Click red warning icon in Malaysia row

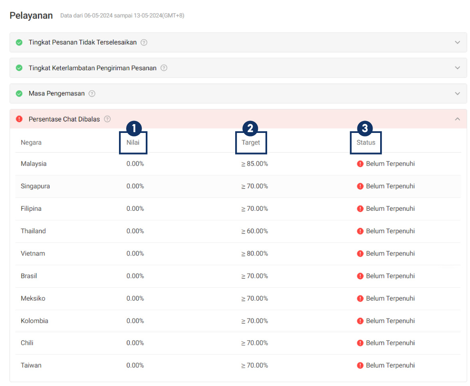pyautogui.click(x=360, y=164)
